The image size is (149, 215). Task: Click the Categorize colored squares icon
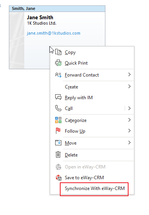tap(58, 120)
